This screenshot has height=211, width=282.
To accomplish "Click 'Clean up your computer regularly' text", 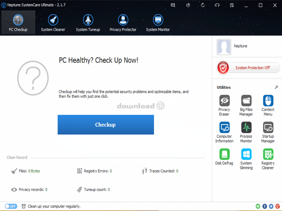I will click(54, 206).
